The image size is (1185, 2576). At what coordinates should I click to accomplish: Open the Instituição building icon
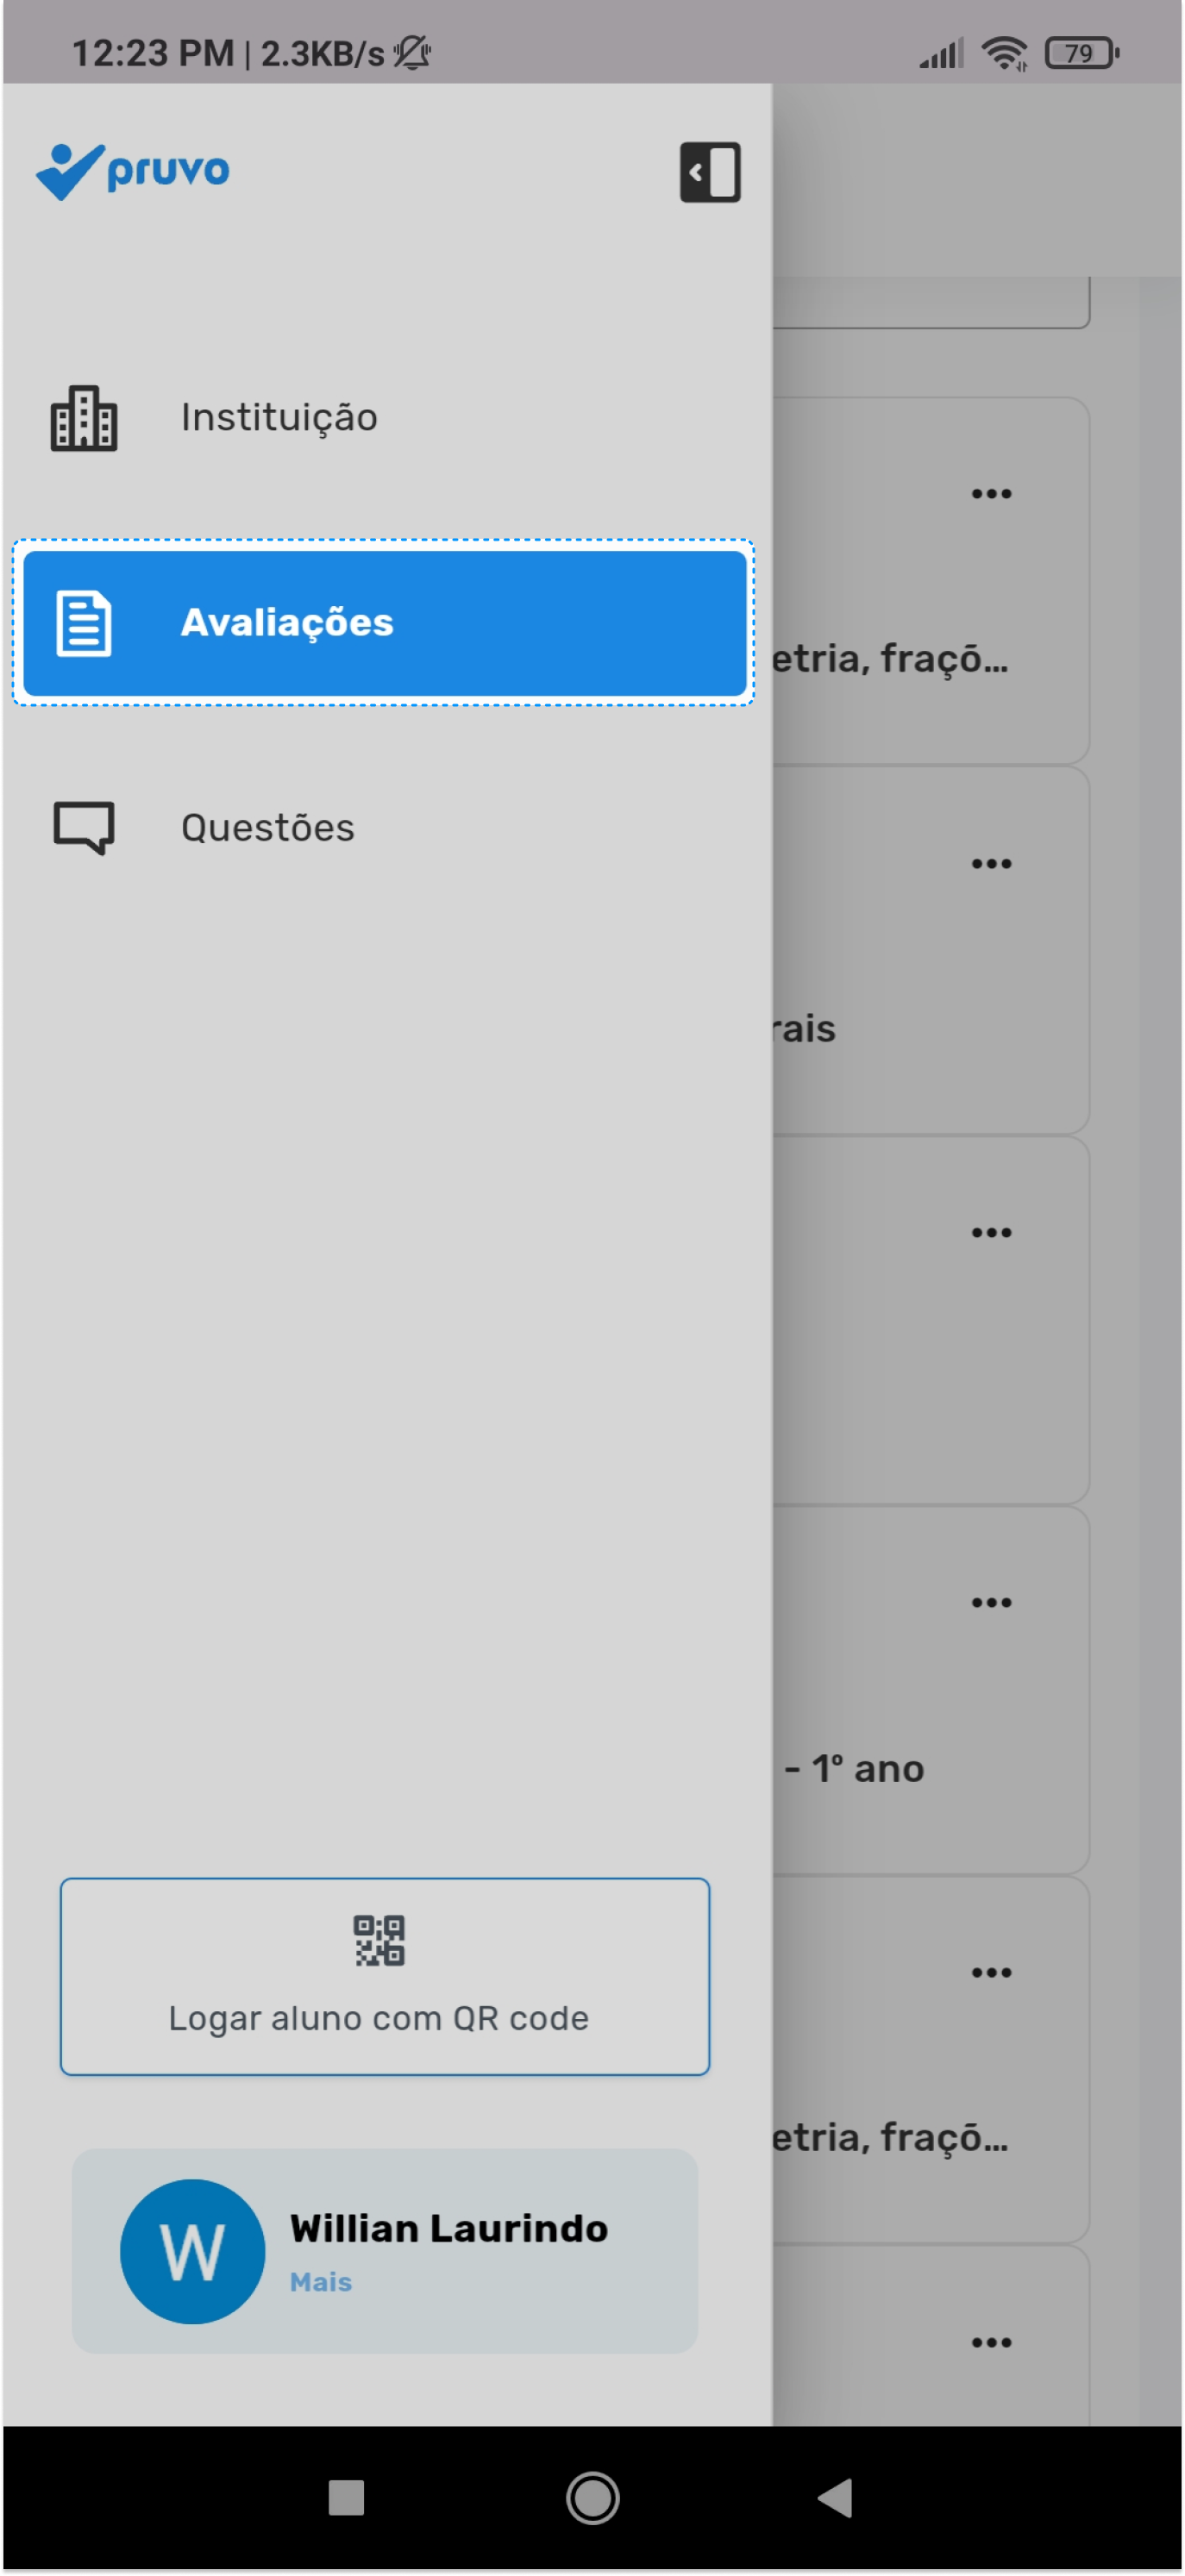[x=84, y=418]
